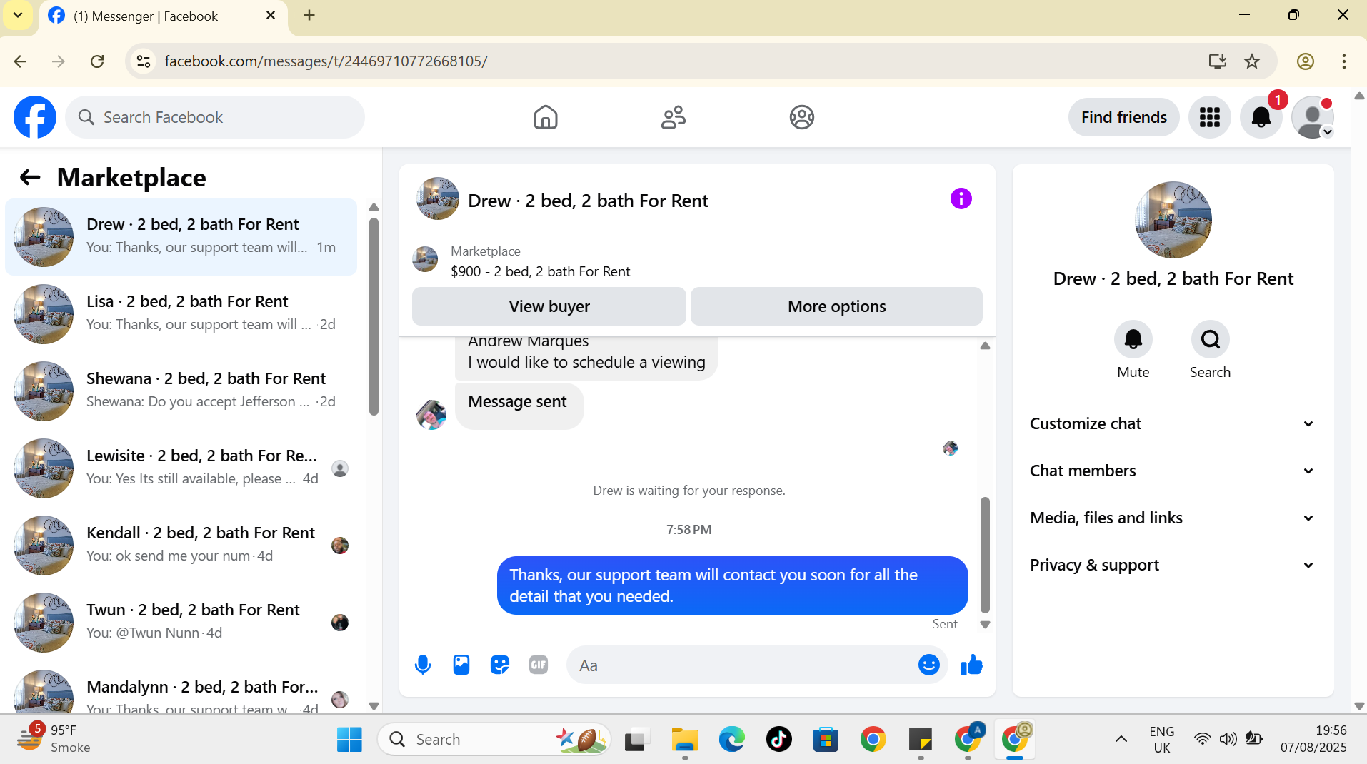Expand the Privacy & support section
This screenshot has width=1367, height=764.
(1173, 565)
